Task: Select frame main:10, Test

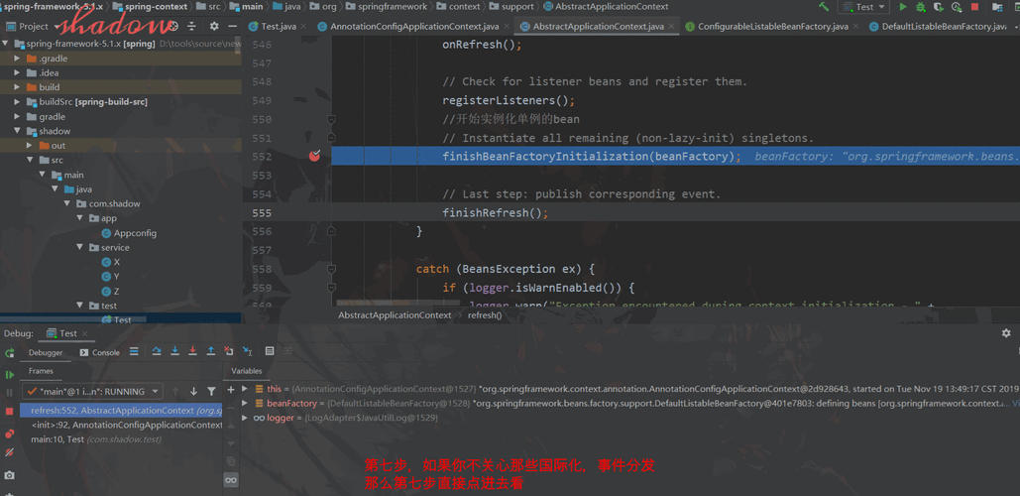Action: click(x=121, y=439)
